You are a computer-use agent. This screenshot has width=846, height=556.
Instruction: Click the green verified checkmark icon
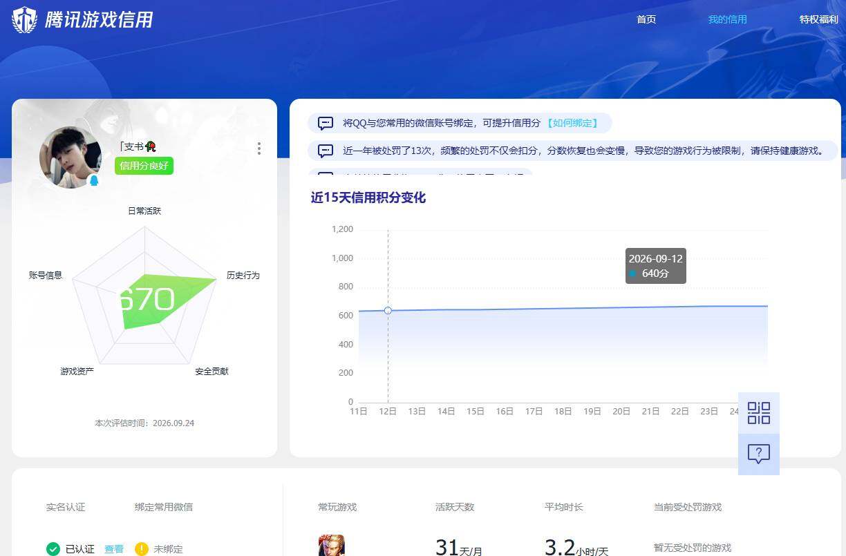click(53, 549)
